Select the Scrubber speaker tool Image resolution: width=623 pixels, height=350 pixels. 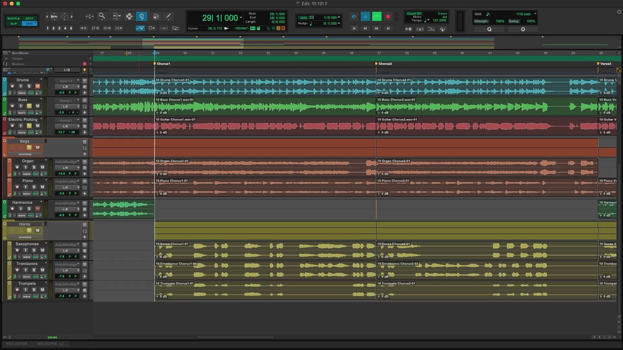(156, 16)
